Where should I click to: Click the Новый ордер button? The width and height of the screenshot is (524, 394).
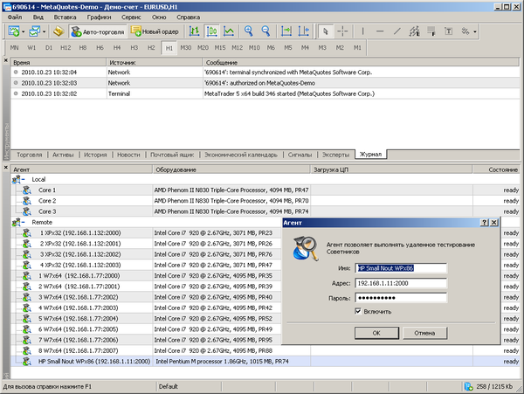point(155,31)
